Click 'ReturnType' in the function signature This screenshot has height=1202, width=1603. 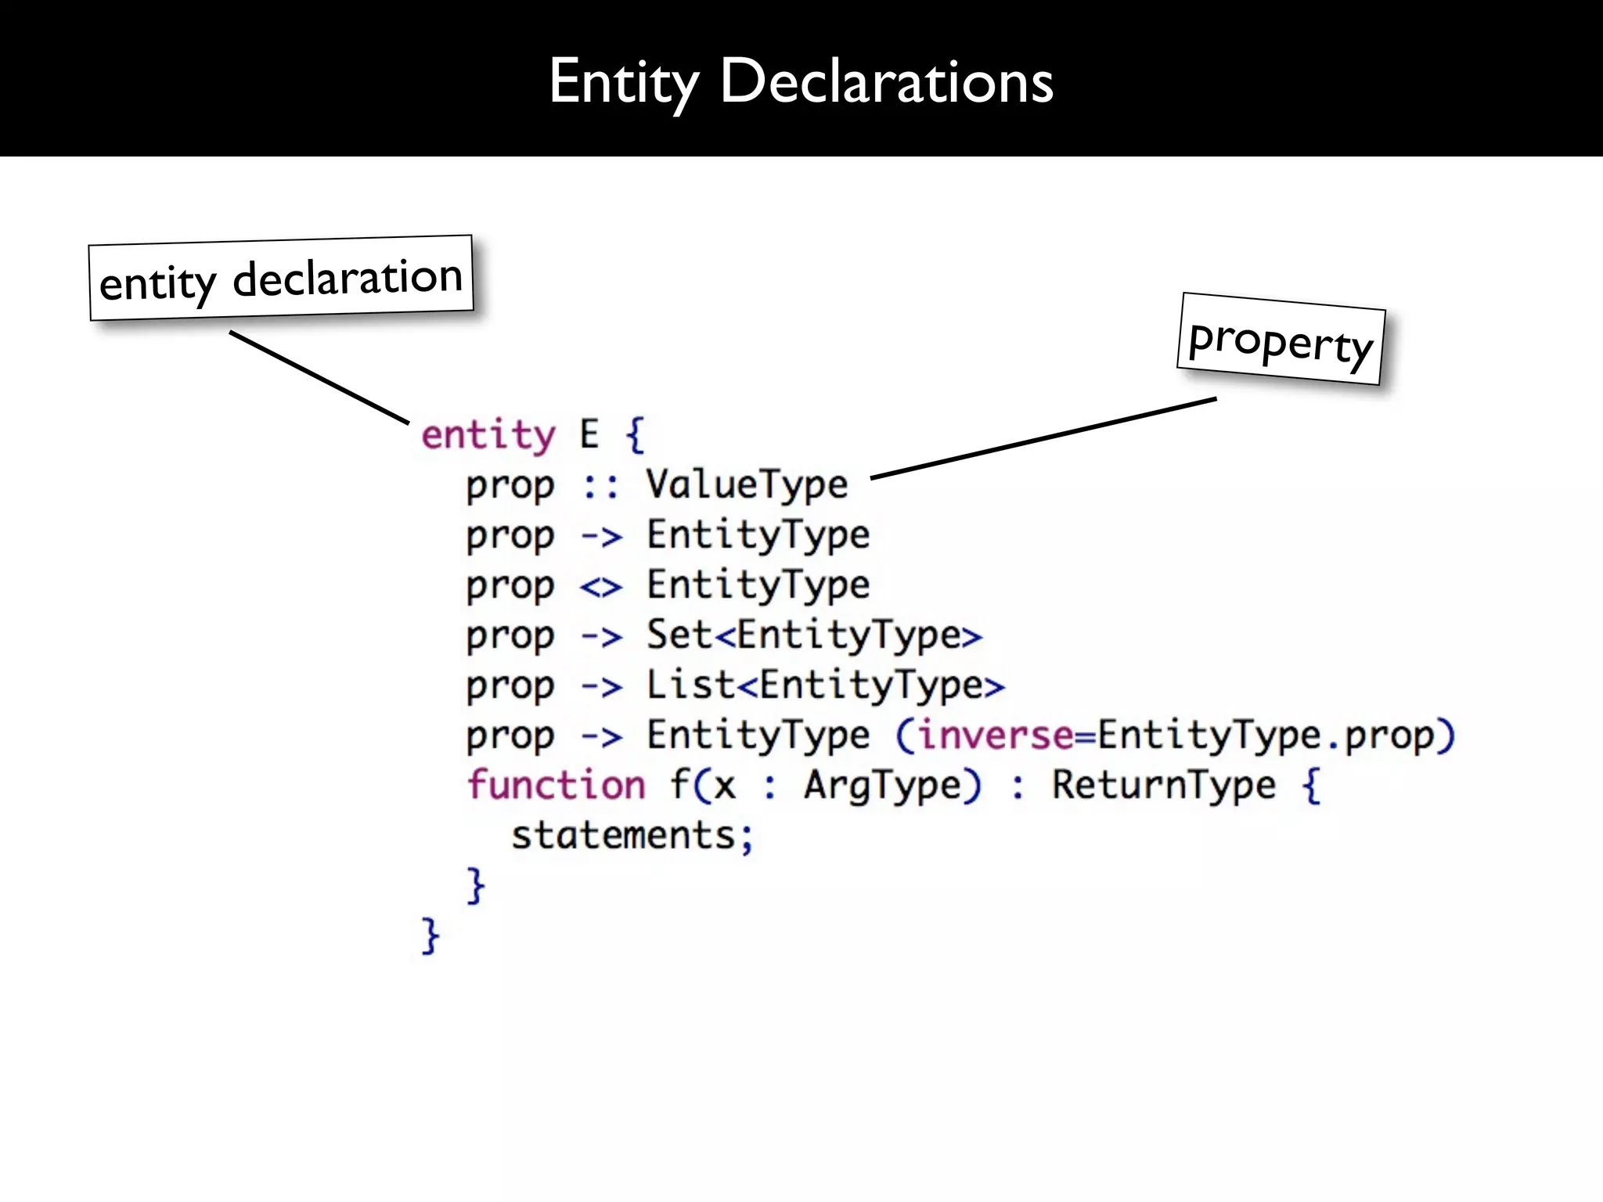pyautogui.click(x=1163, y=786)
